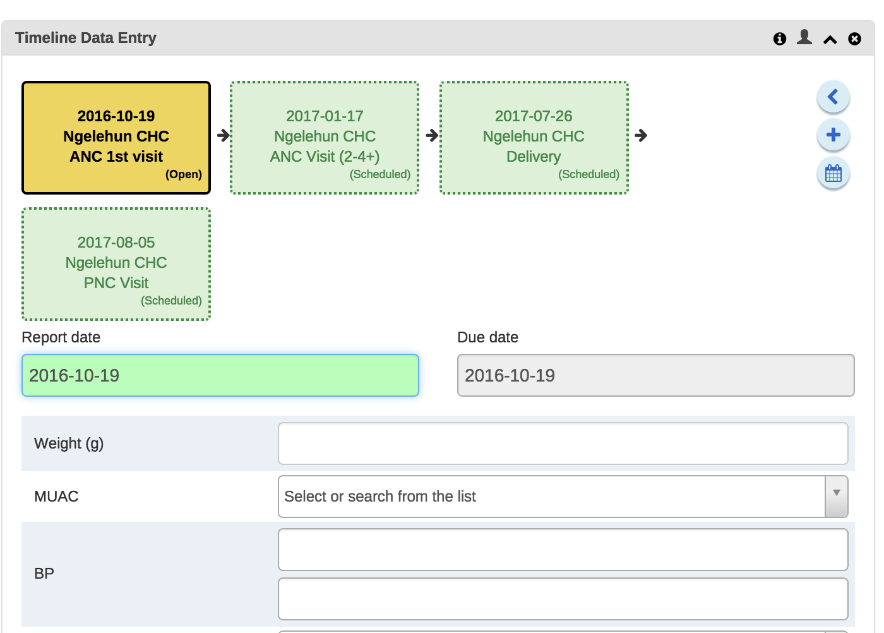The height and width of the screenshot is (633, 884).
Task: Select the ANC Visit (2-4+) scheduled event
Action: 325,138
